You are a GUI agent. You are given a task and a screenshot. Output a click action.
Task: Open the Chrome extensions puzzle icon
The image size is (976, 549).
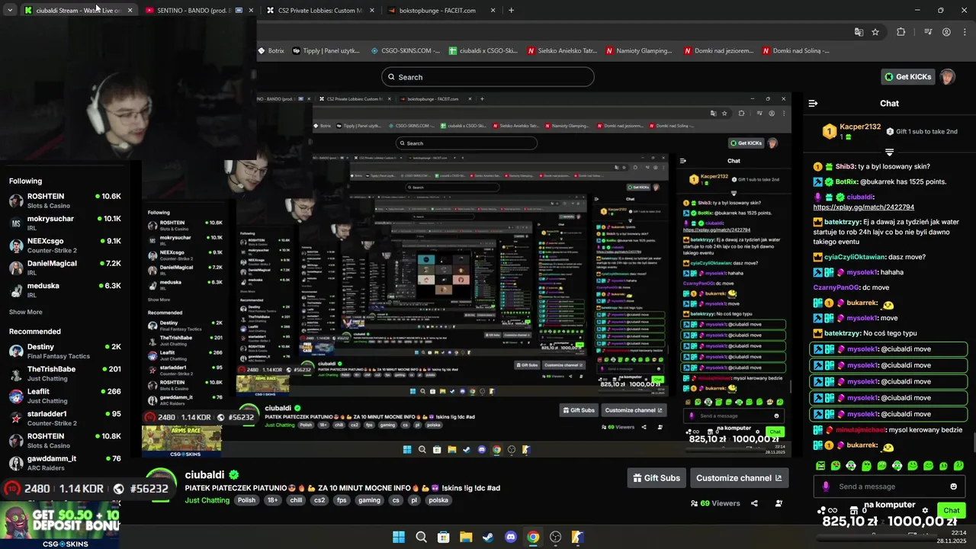coord(901,32)
